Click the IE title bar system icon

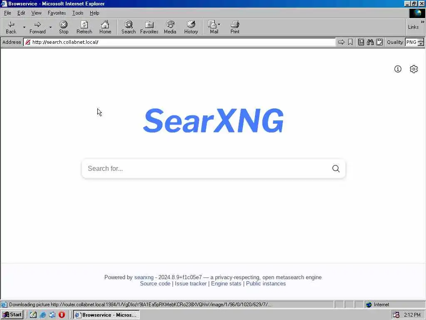[4, 3]
